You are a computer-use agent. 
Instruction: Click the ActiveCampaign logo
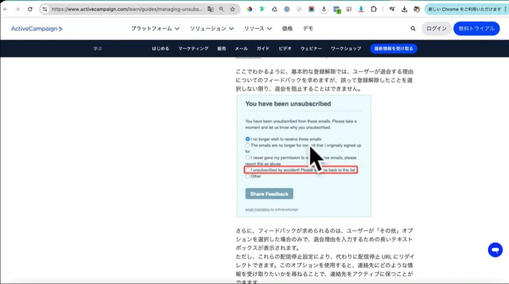point(37,29)
